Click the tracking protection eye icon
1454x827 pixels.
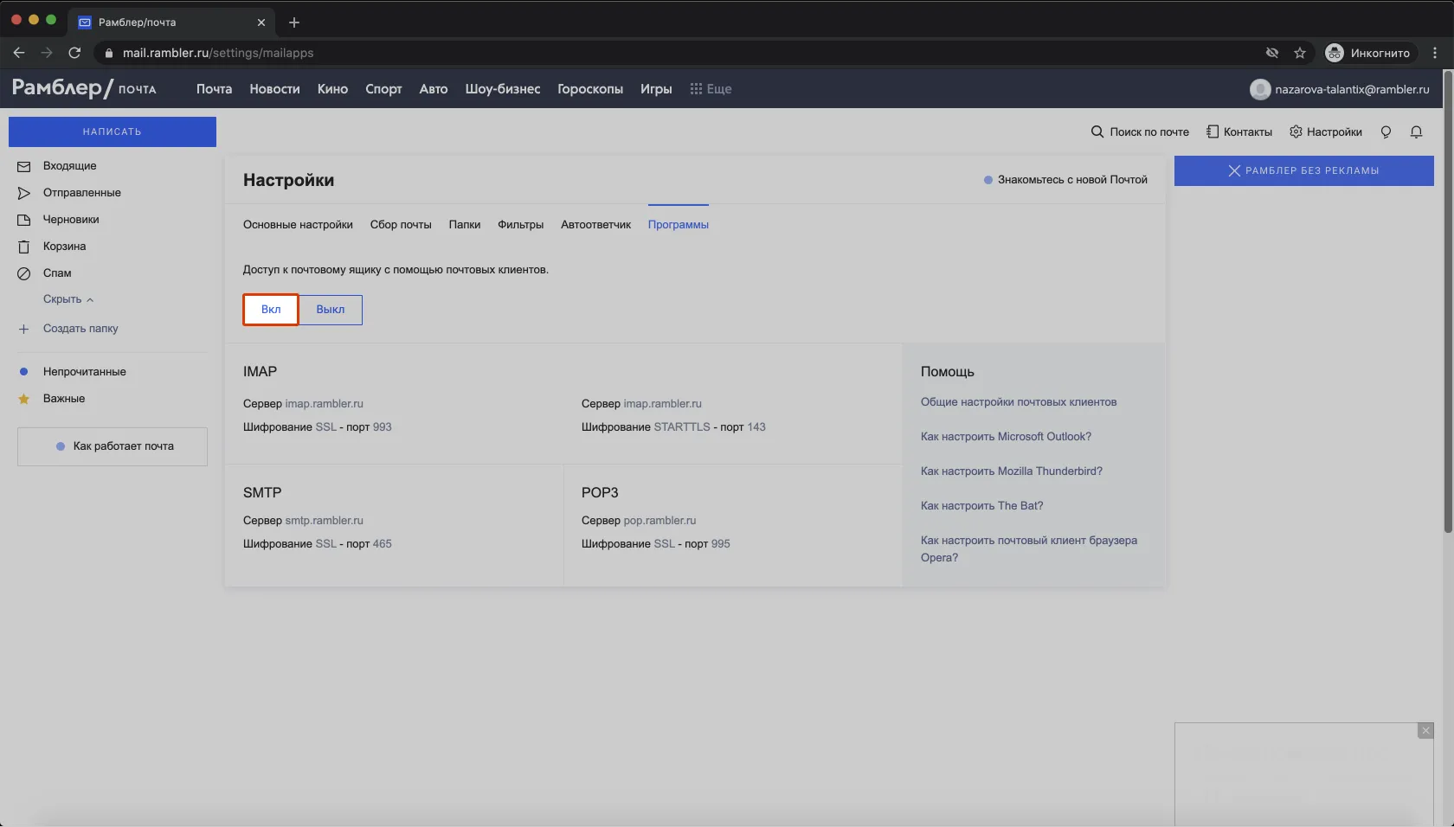click(x=1272, y=53)
